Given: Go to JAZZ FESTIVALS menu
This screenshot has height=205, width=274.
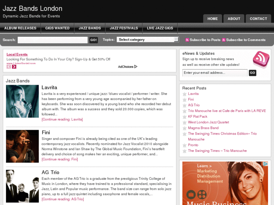Looking at the screenshot, I should point(124,28).
